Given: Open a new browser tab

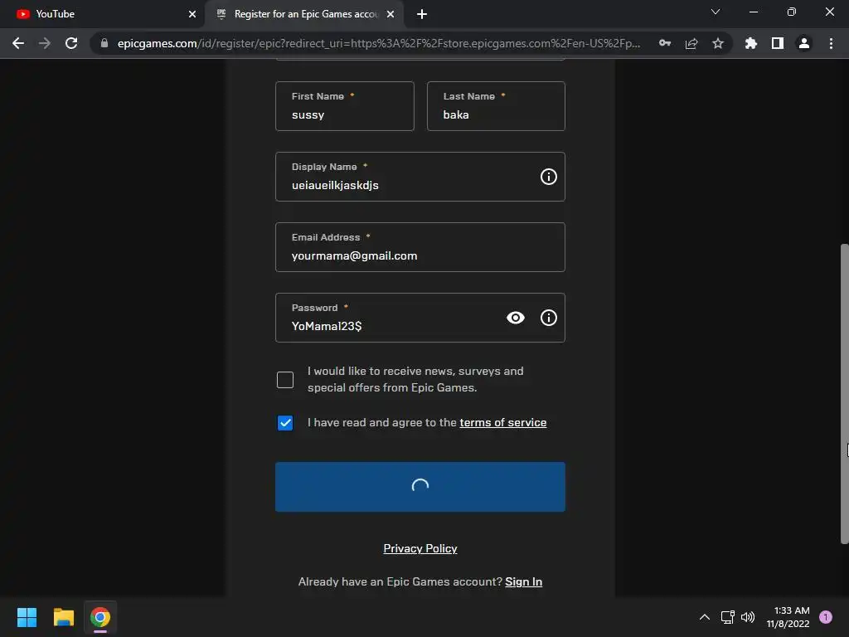Looking at the screenshot, I should pos(422,14).
